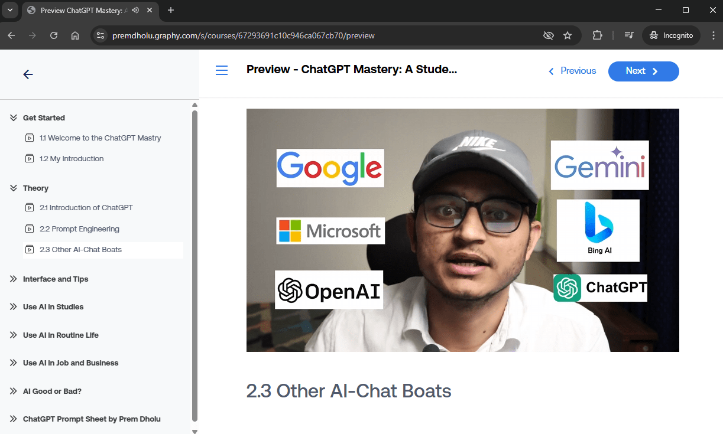Mute the tab audio speaker icon
The image size is (723, 434).
pos(135,10)
